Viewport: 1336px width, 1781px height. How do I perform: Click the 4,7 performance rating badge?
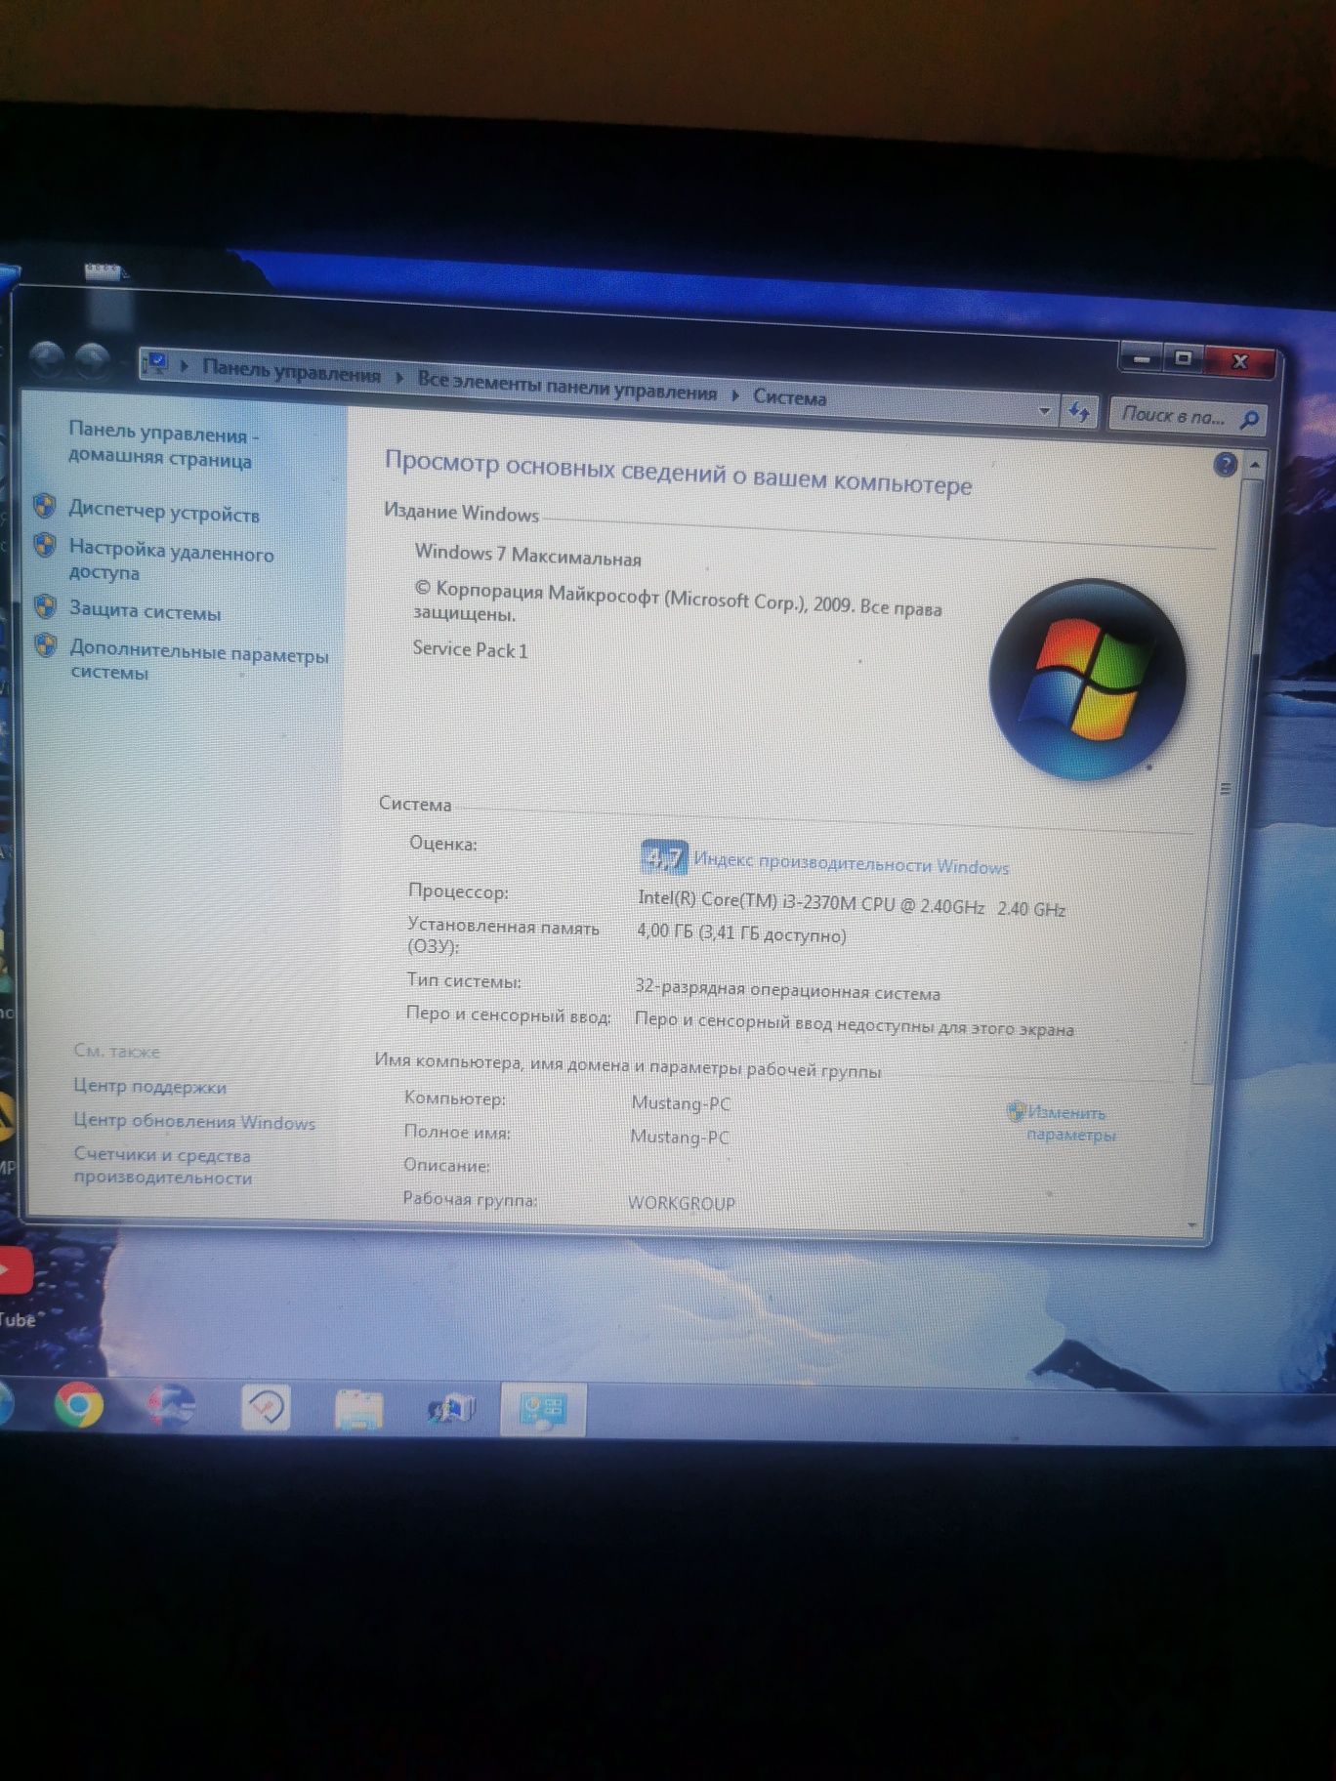click(664, 857)
